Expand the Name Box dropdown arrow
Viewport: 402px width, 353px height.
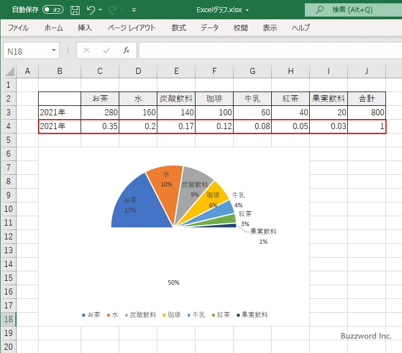[54, 50]
